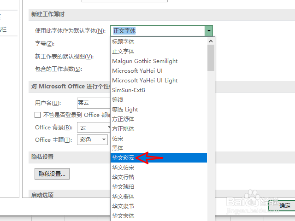295x221 pixels.
Task: Click the 确定 button
Action: 282,206
